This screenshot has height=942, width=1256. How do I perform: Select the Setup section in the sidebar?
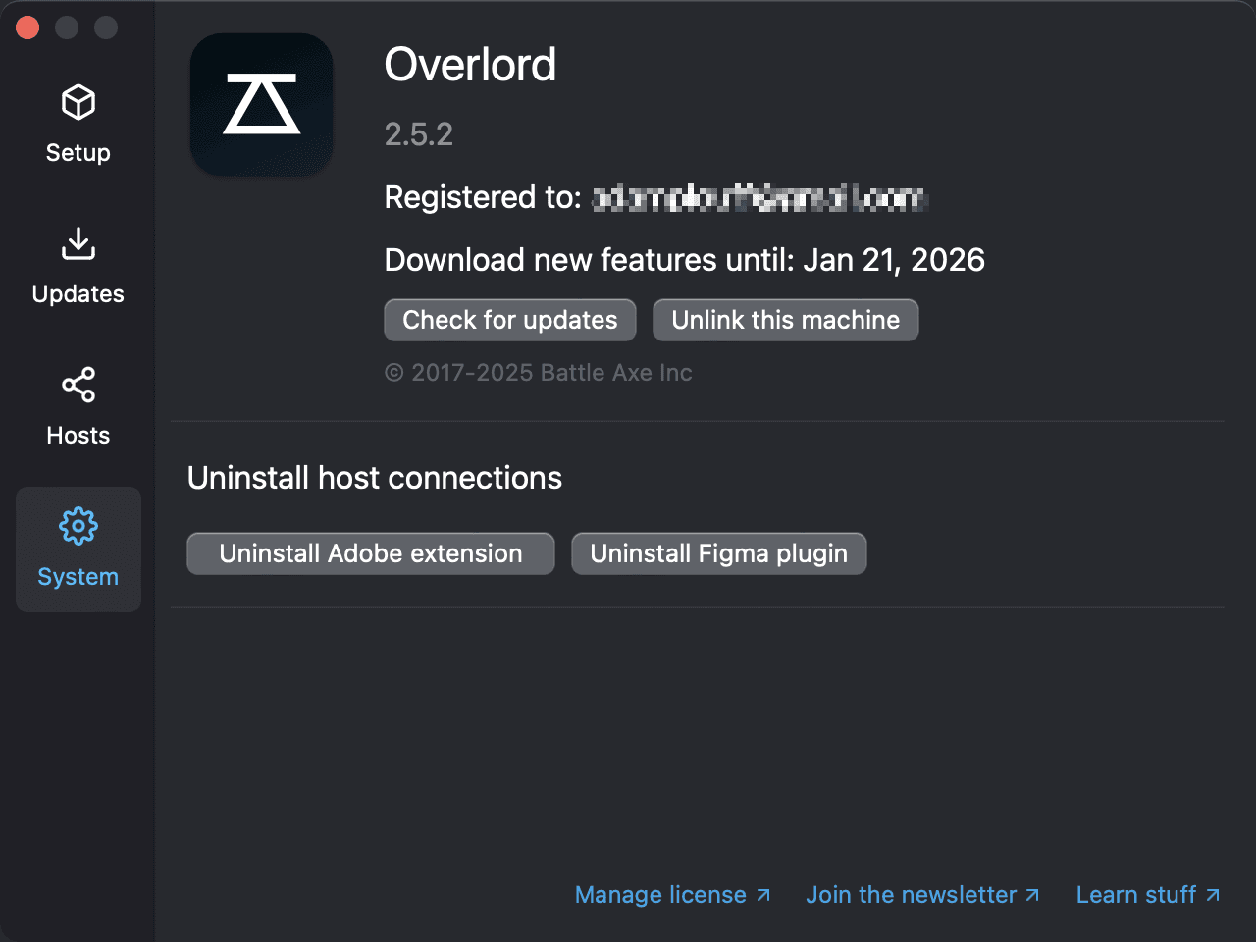click(x=78, y=123)
